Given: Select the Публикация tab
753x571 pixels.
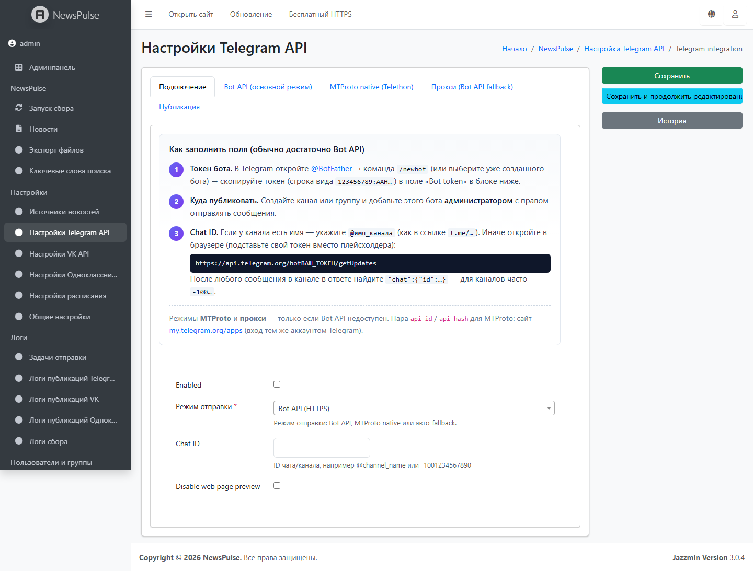Looking at the screenshot, I should [179, 107].
